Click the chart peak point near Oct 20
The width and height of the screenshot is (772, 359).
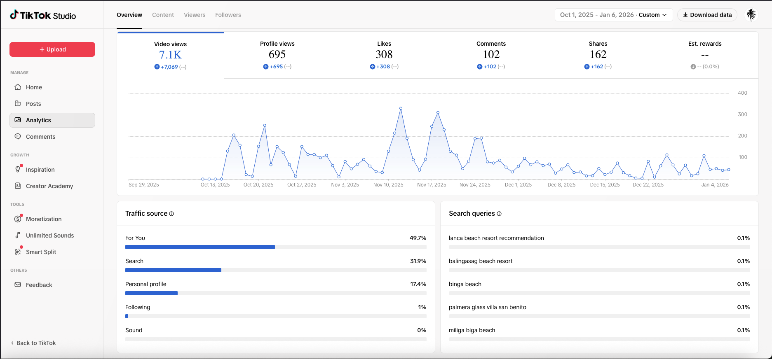(265, 125)
